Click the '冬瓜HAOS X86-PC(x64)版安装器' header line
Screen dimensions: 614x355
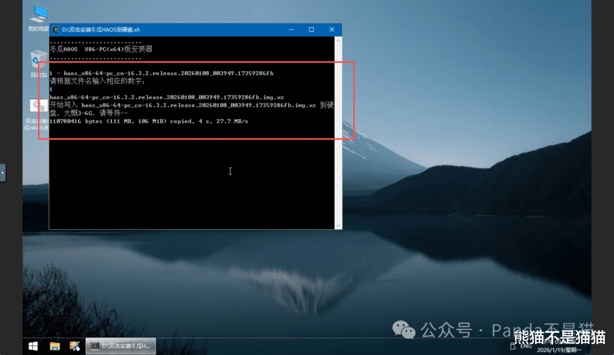coord(101,49)
